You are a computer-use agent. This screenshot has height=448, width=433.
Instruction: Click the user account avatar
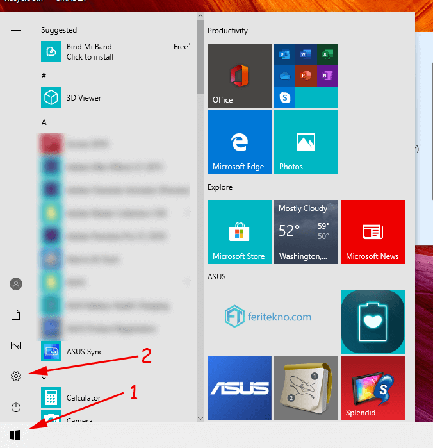(16, 284)
